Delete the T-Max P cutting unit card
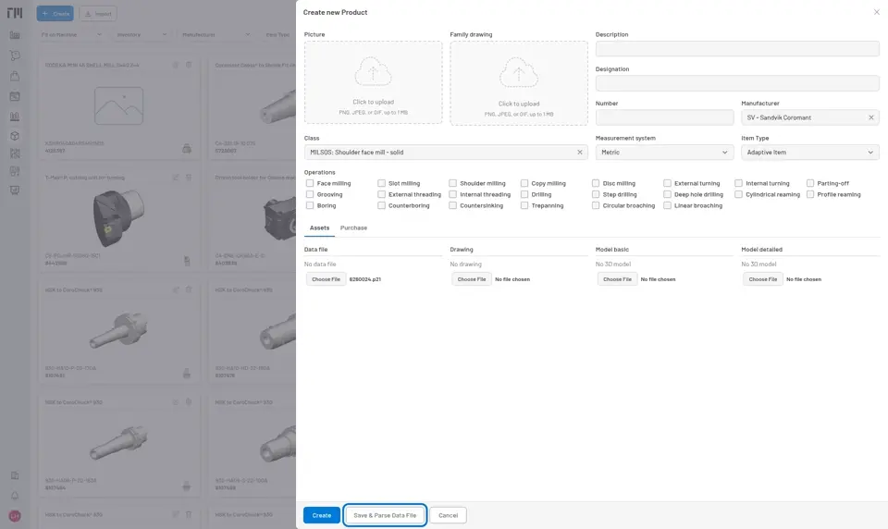 pyautogui.click(x=189, y=178)
